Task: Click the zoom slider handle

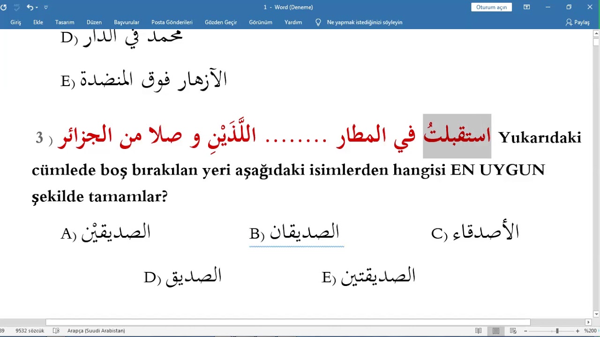Action: pyautogui.click(x=557, y=331)
